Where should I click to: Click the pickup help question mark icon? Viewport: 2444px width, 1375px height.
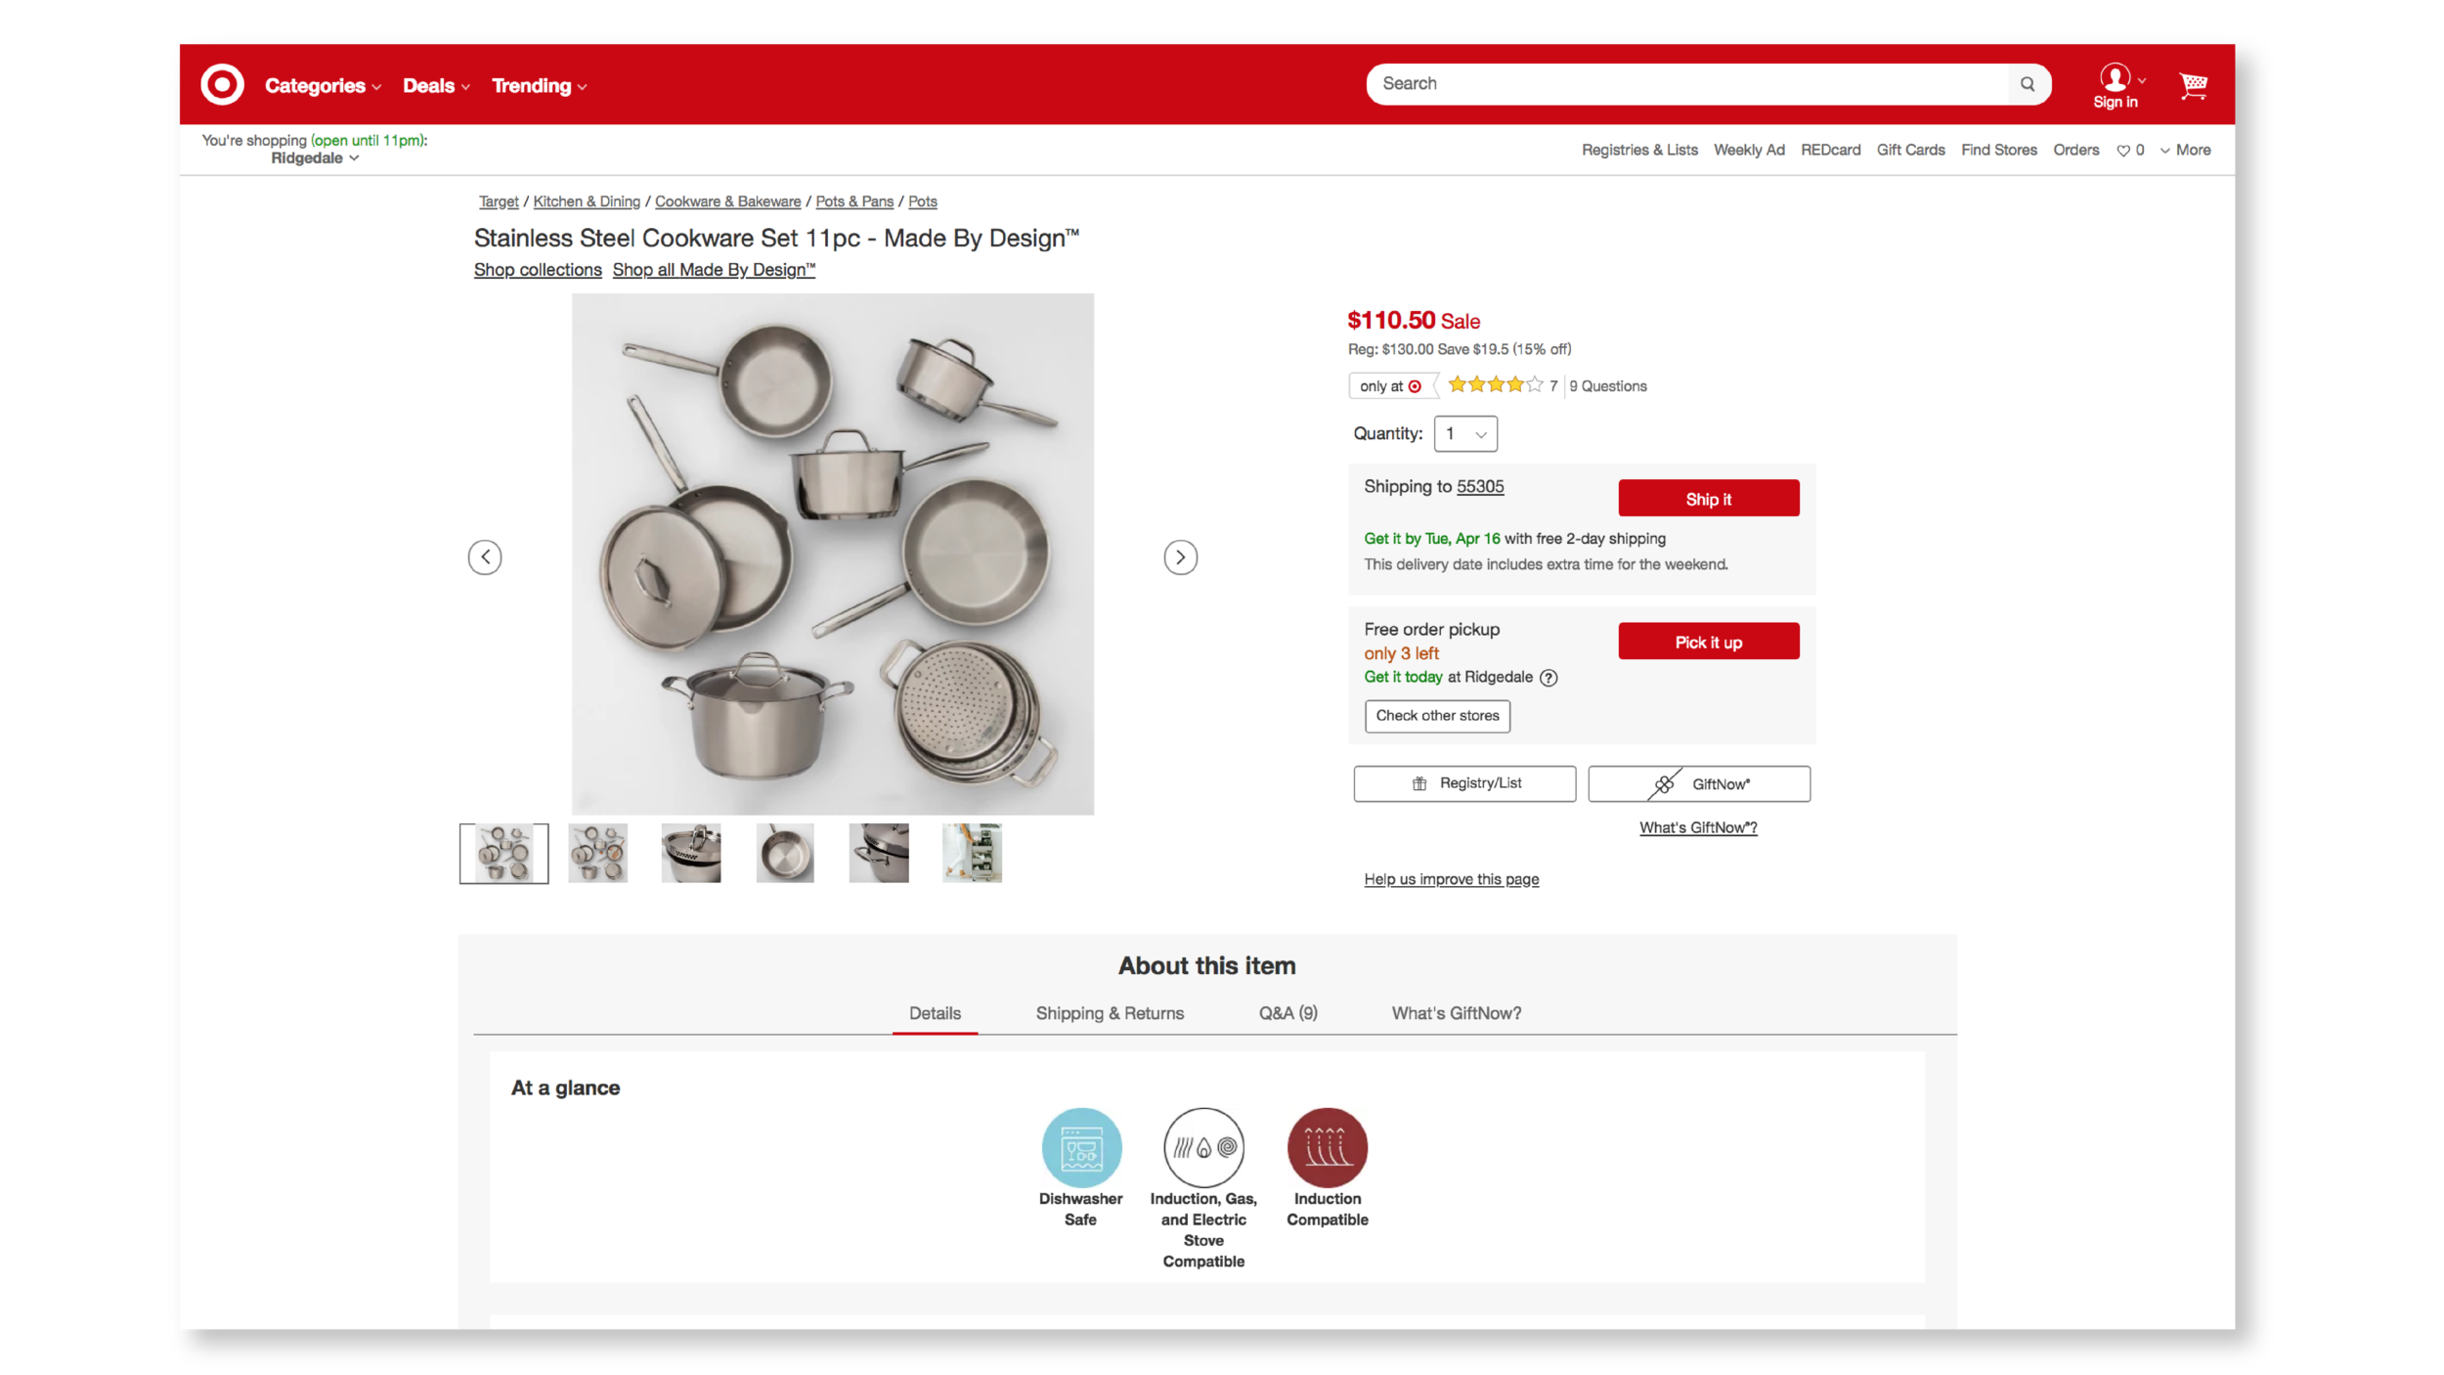(x=1549, y=677)
